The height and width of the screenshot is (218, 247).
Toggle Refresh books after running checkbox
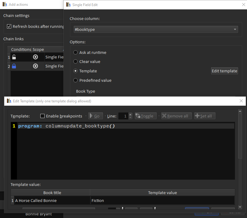click(9, 26)
